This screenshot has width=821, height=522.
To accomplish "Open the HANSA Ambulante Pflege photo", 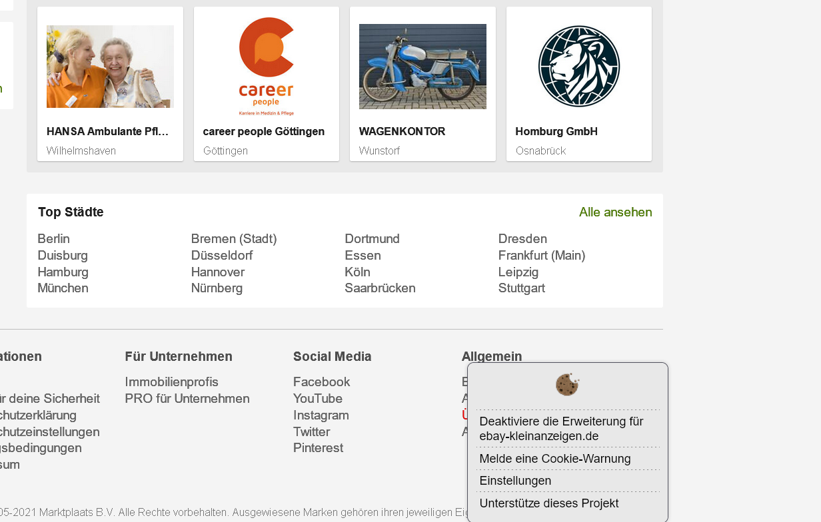I will point(110,67).
